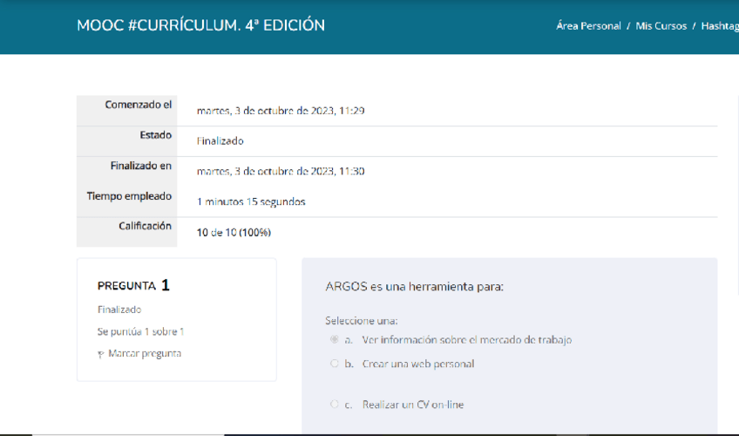This screenshot has width=739, height=436.
Task: Click the Finalizado status under Pregunta 1
Action: pyautogui.click(x=119, y=310)
